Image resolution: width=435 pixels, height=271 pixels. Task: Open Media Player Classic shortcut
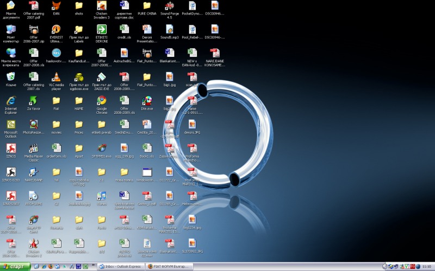coord(34,149)
